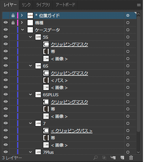Click make/release clipping mask icon
The height and width of the screenshot is (162, 162).
click(104, 158)
